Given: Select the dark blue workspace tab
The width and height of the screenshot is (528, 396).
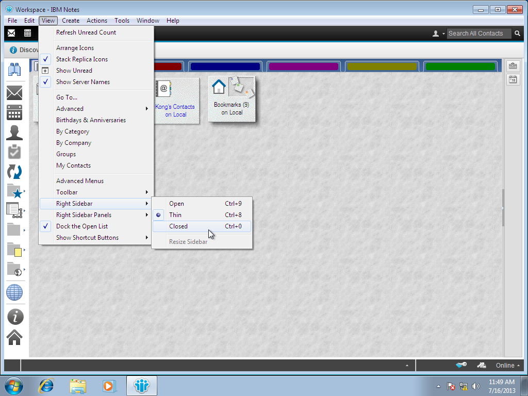Looking at the screenshot, I should click(225, 67).
